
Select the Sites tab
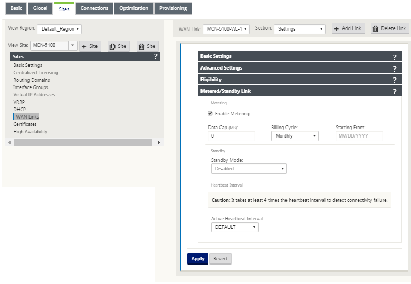tap(64, 9)
